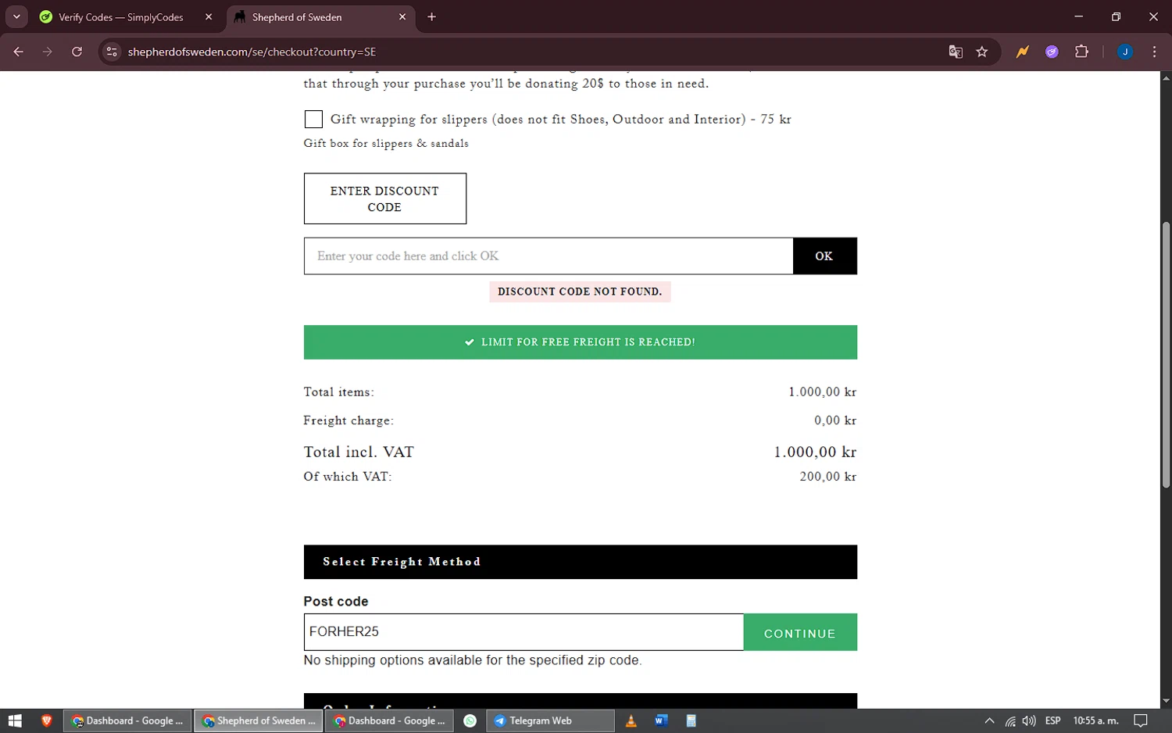Launch Brave browser from taskbar
1172x733 pixels.
coord(47,720)
